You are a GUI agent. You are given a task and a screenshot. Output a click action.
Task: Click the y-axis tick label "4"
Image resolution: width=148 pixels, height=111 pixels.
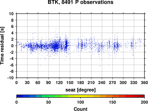point(12,33)
